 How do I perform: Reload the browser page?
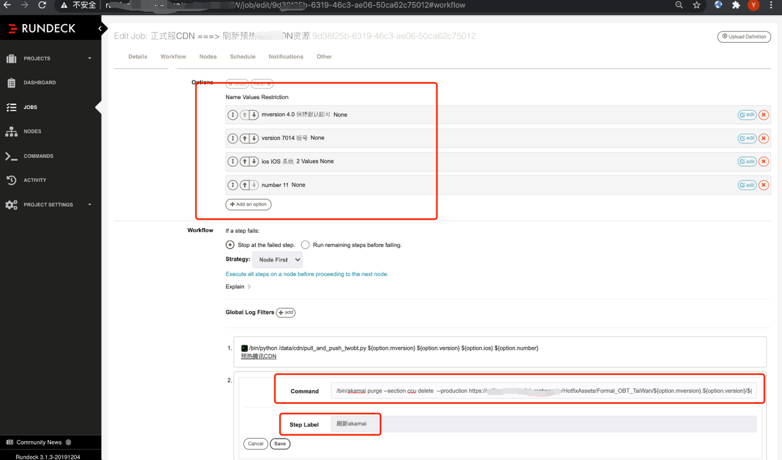click(42, 5)
